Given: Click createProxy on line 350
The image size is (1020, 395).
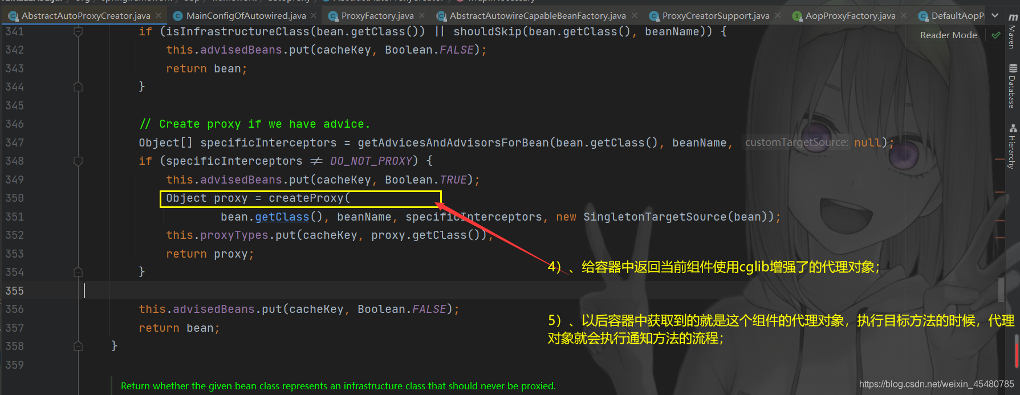Looking at the screenshot, I should pos(306,198).
